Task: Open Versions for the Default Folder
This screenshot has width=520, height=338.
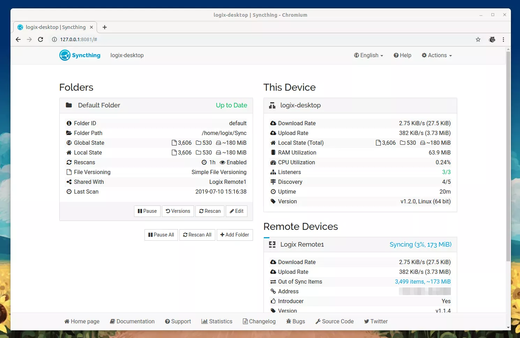Action: (178, 211)
